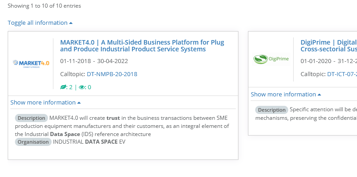Screen dimensions: 357x177
Task: Collapse MARKET4.0 Show more information section
Action: coord(46,102)
